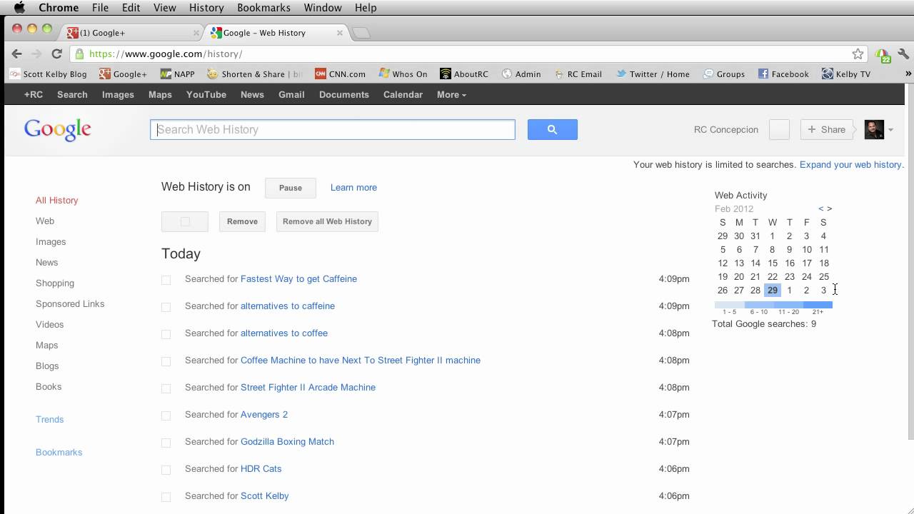Open the Twitter / Home bookmark
This screenshot has height=514, width=914.
tap(653, 74)
